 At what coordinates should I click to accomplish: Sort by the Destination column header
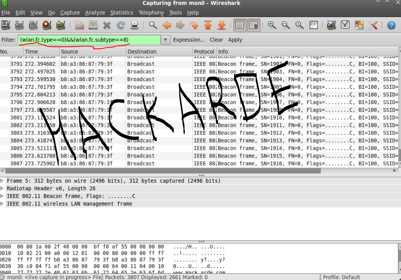click(159, 52)
